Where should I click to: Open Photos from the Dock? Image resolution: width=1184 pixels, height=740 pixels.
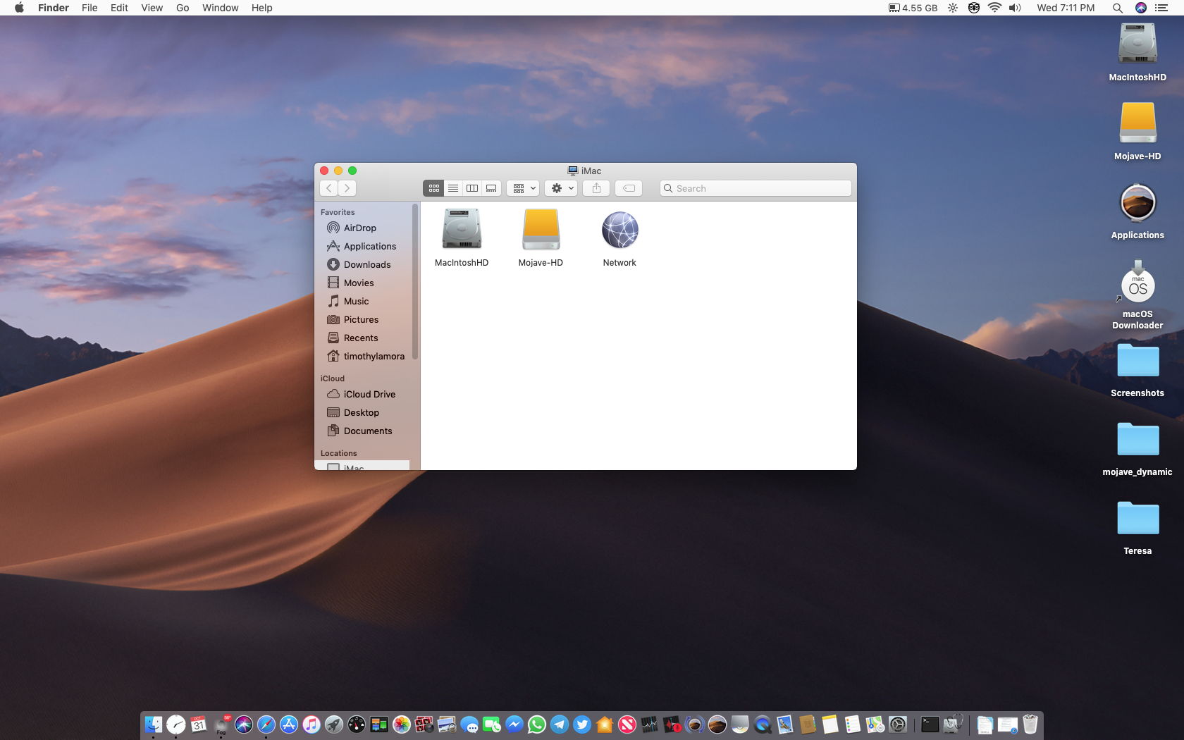point(402,724)
